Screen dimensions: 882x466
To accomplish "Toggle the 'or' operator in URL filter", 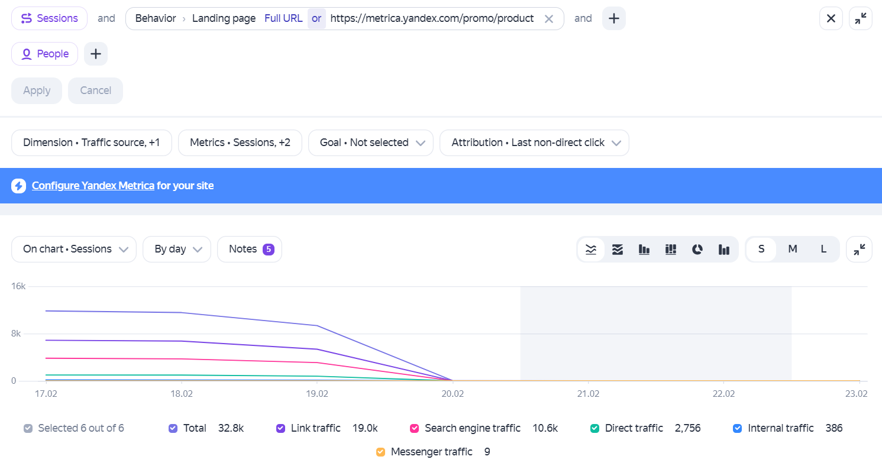I will (x=316, y=18).
